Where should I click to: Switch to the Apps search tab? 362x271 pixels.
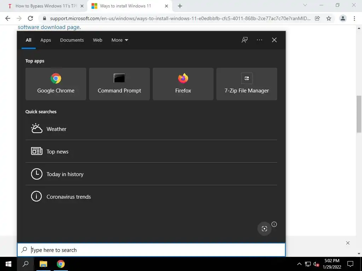pyautogui.click(x=46, y=40)
